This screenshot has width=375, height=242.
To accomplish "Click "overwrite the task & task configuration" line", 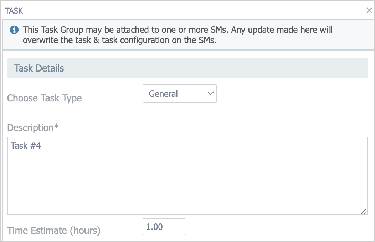I will pyautogui.click(x=119, y=40).
